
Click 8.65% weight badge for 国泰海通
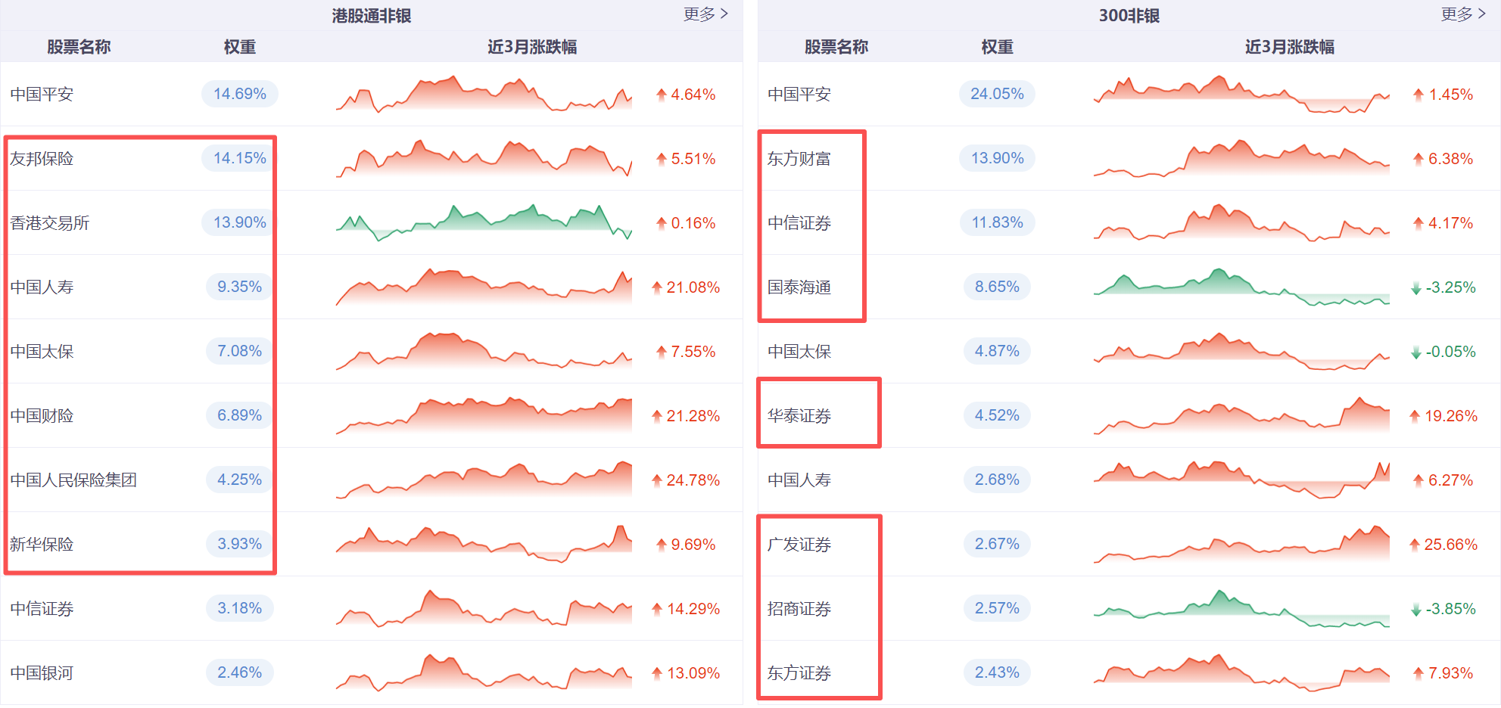click(998, 287)
